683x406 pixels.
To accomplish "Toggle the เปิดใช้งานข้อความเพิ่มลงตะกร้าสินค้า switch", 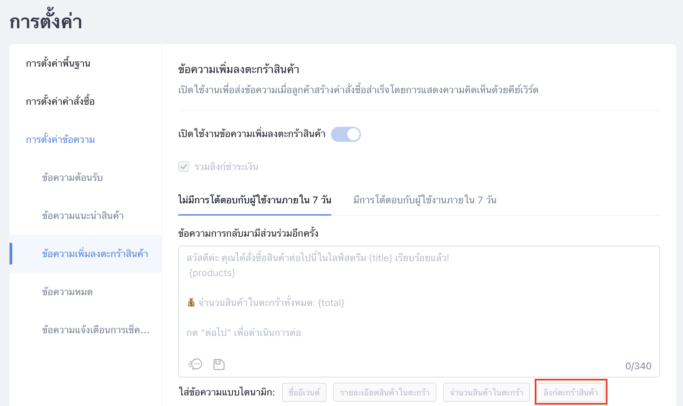I will point(346,134).
